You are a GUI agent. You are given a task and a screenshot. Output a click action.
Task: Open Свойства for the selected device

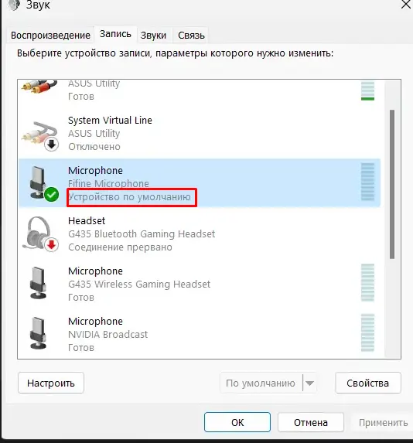point(368,383)
